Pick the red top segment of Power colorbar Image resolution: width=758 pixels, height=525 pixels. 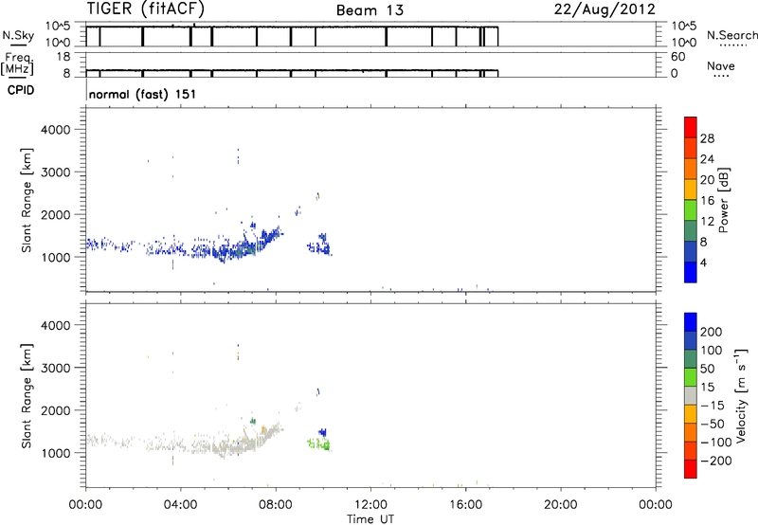tap(691, 127)
